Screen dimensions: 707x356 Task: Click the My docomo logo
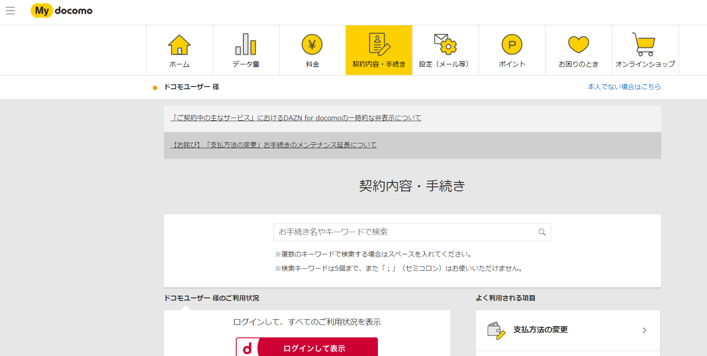(x=62, y=11)
